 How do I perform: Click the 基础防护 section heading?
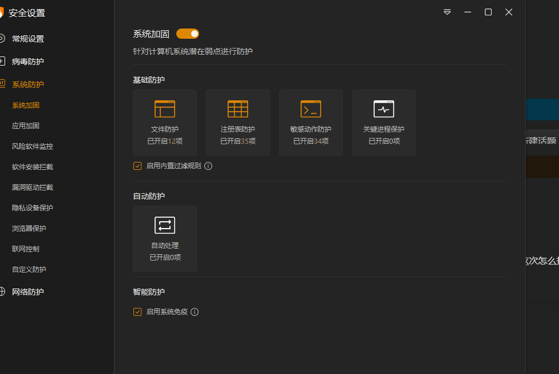[149, 80]
